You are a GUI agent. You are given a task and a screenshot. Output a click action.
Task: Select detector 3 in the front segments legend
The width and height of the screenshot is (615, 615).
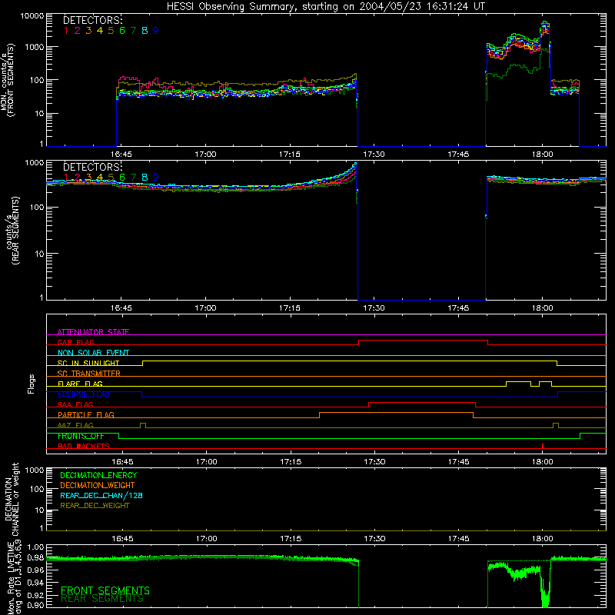(88, 31)
